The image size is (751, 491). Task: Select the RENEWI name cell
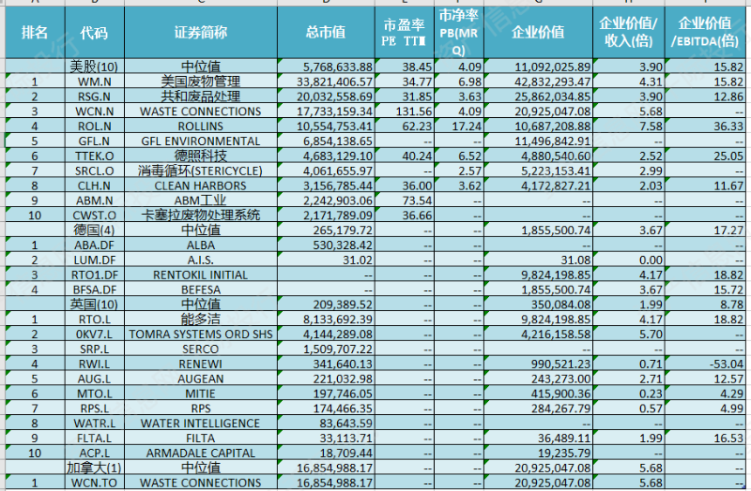point(201,364)
